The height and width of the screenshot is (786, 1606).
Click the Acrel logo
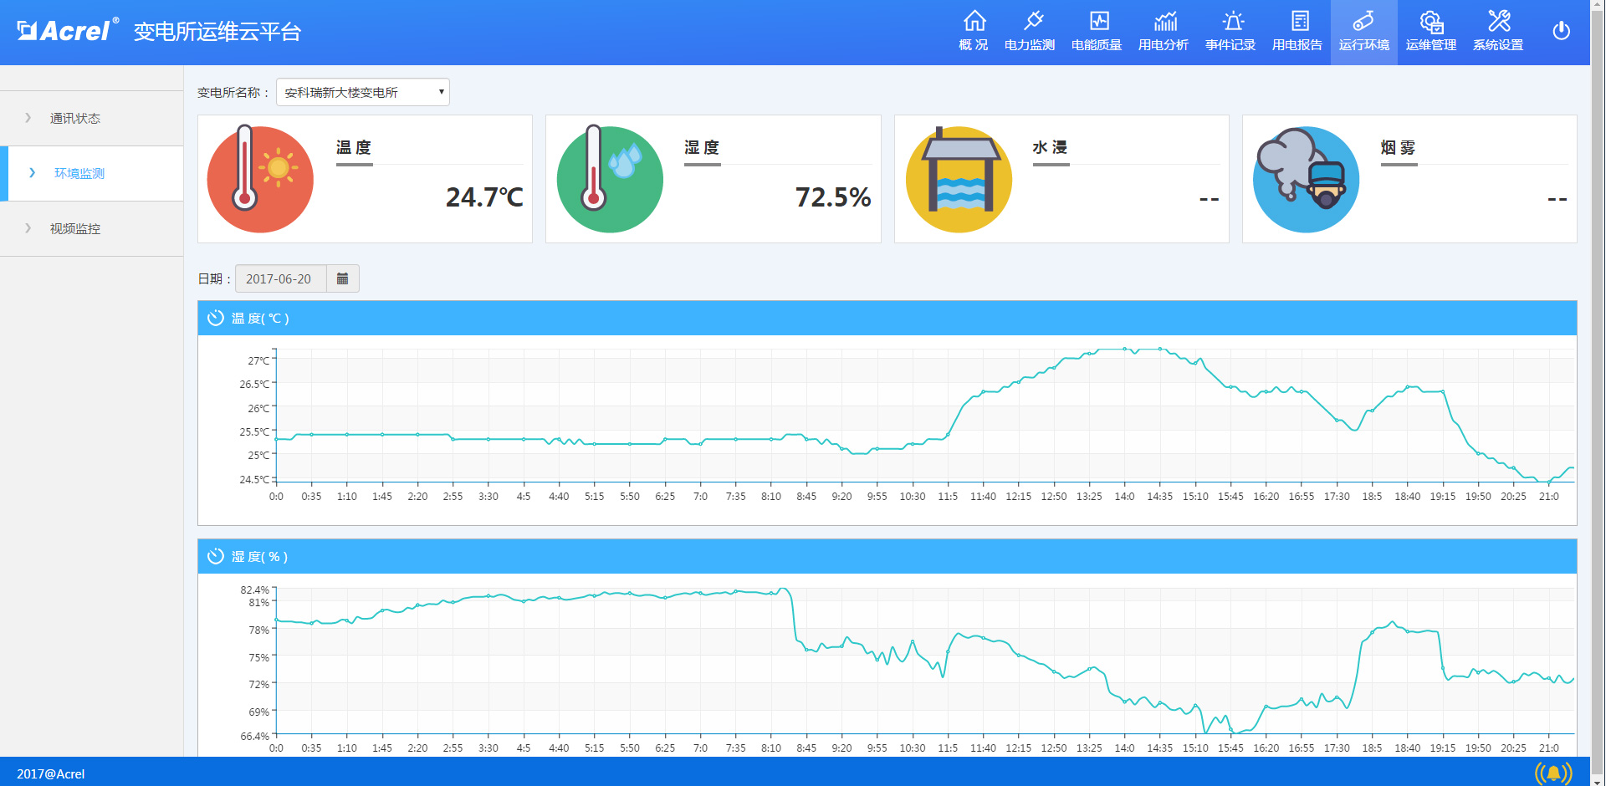pos(66,31)
